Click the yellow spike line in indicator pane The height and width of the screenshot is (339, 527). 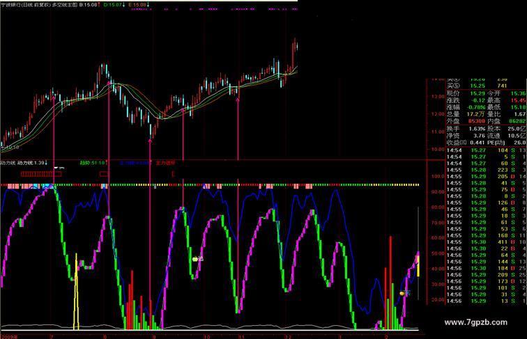(x=76, y=292)
